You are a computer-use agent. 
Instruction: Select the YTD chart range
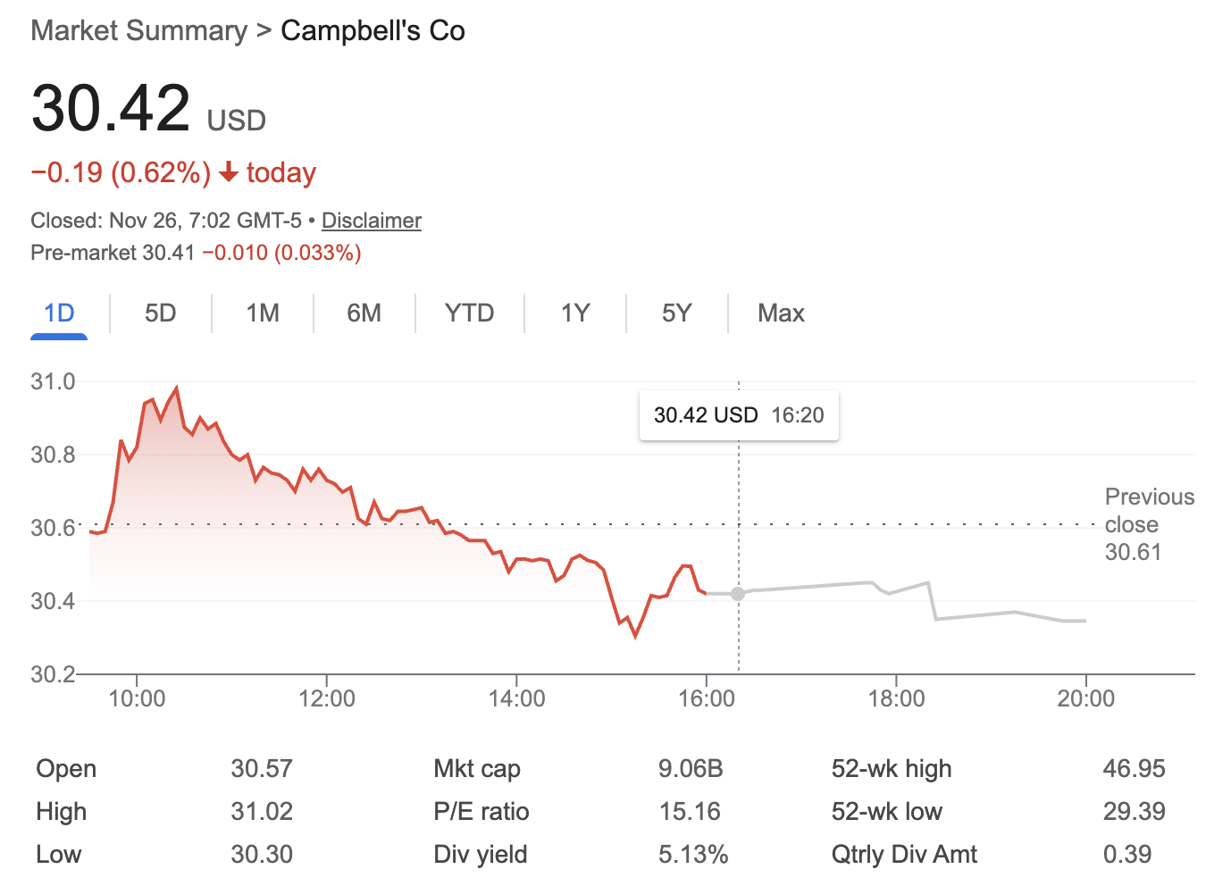(469, 313)
